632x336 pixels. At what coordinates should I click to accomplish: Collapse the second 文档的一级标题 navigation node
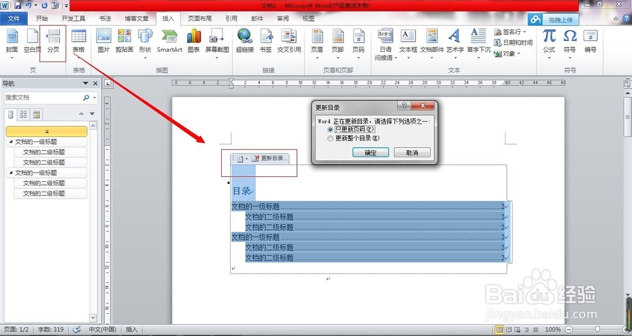click(11, 173)
